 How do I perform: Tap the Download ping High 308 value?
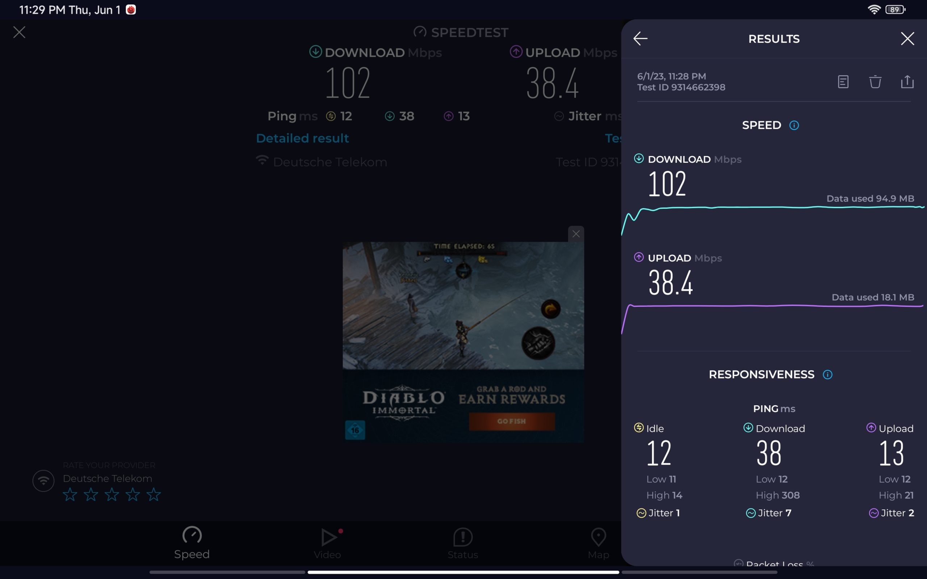(x=777, y=495)
